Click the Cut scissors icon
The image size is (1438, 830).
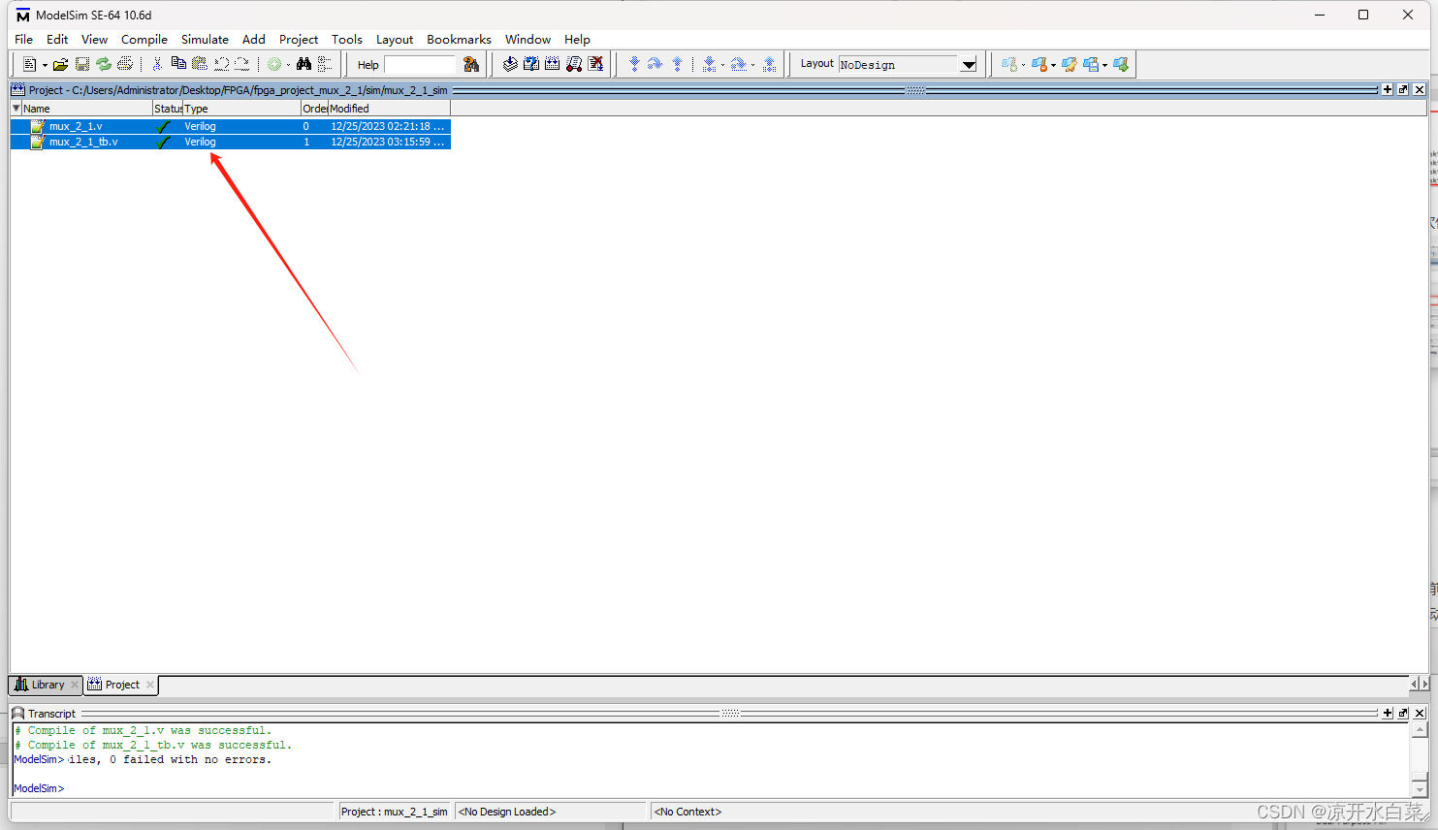[x=157, y=65]
